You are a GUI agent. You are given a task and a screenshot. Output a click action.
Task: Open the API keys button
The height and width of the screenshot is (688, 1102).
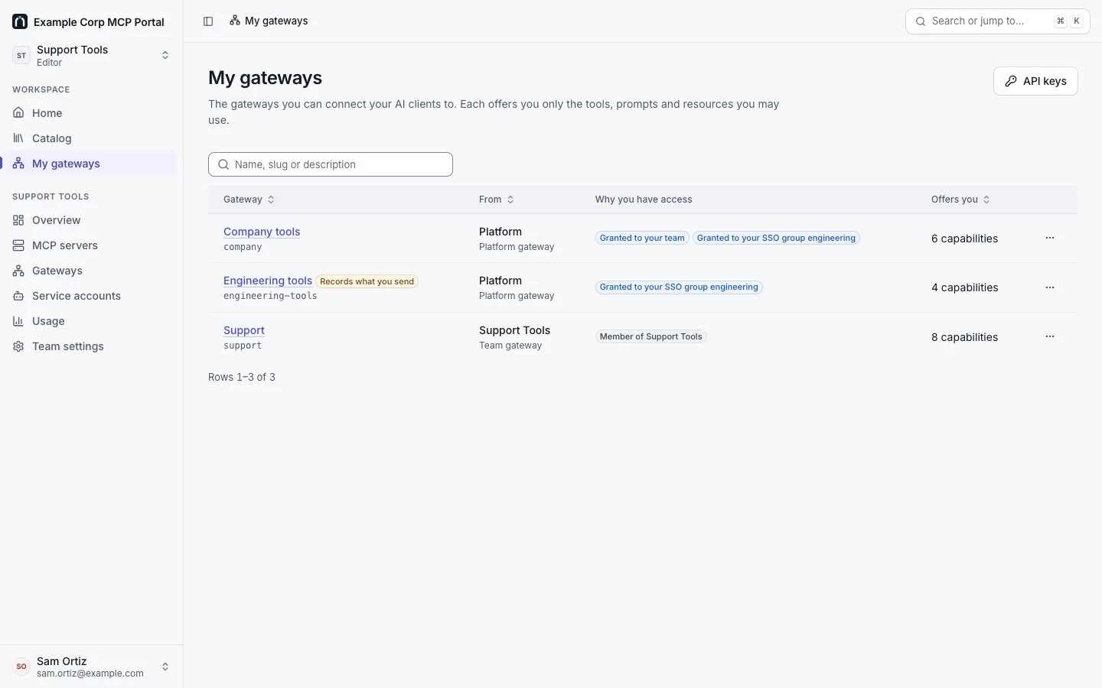(x=1035, y=81)
